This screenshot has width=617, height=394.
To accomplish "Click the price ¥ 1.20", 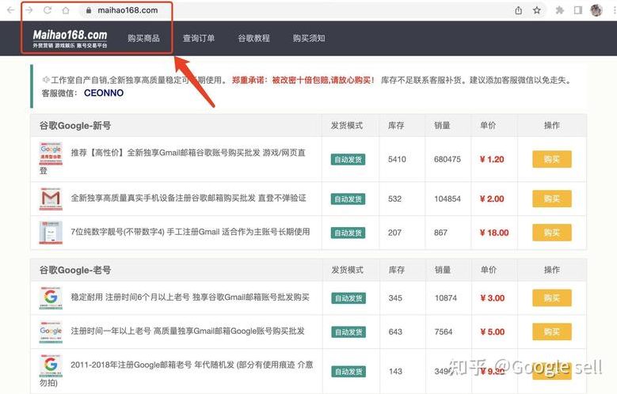I will pos(492,159).
